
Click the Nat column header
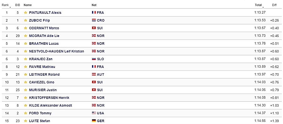94,5
